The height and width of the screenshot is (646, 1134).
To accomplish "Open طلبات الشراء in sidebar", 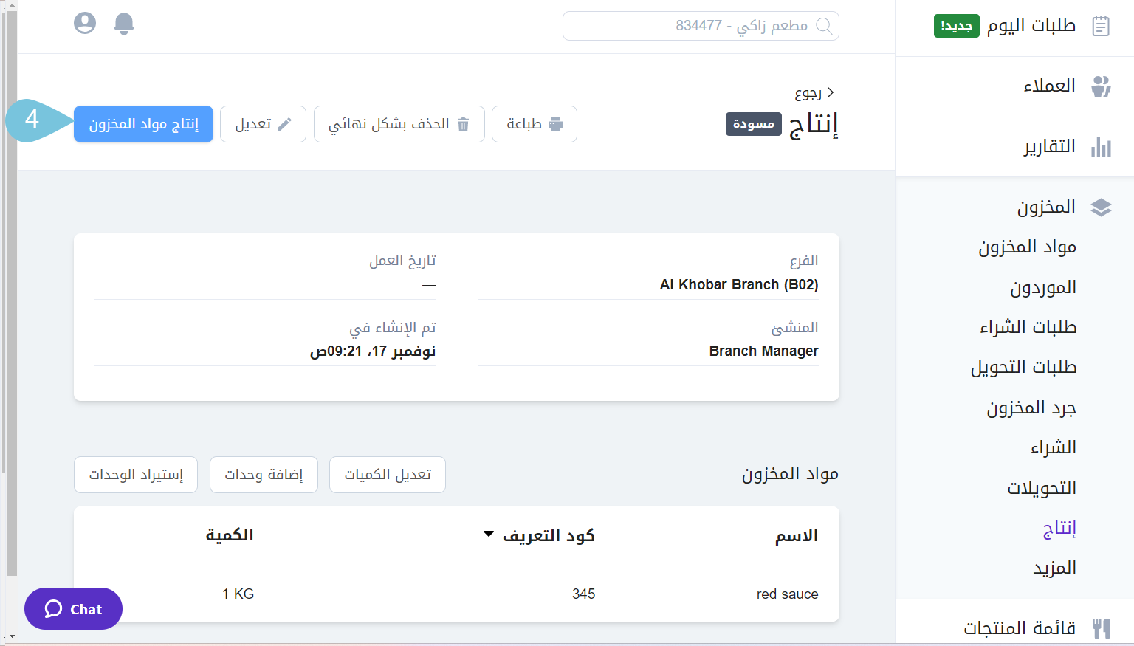I will pos(1028,327).
